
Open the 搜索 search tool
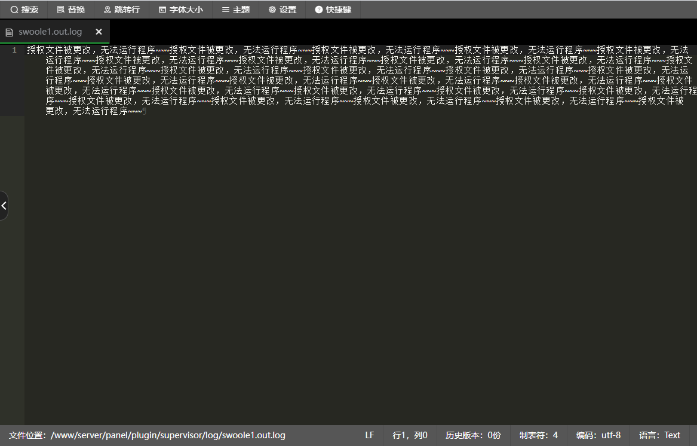point(24,10)
